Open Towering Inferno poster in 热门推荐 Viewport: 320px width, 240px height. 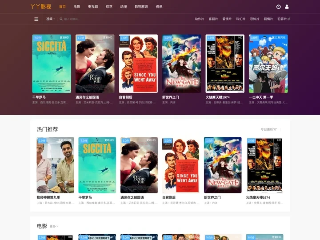tap(265, 165)
